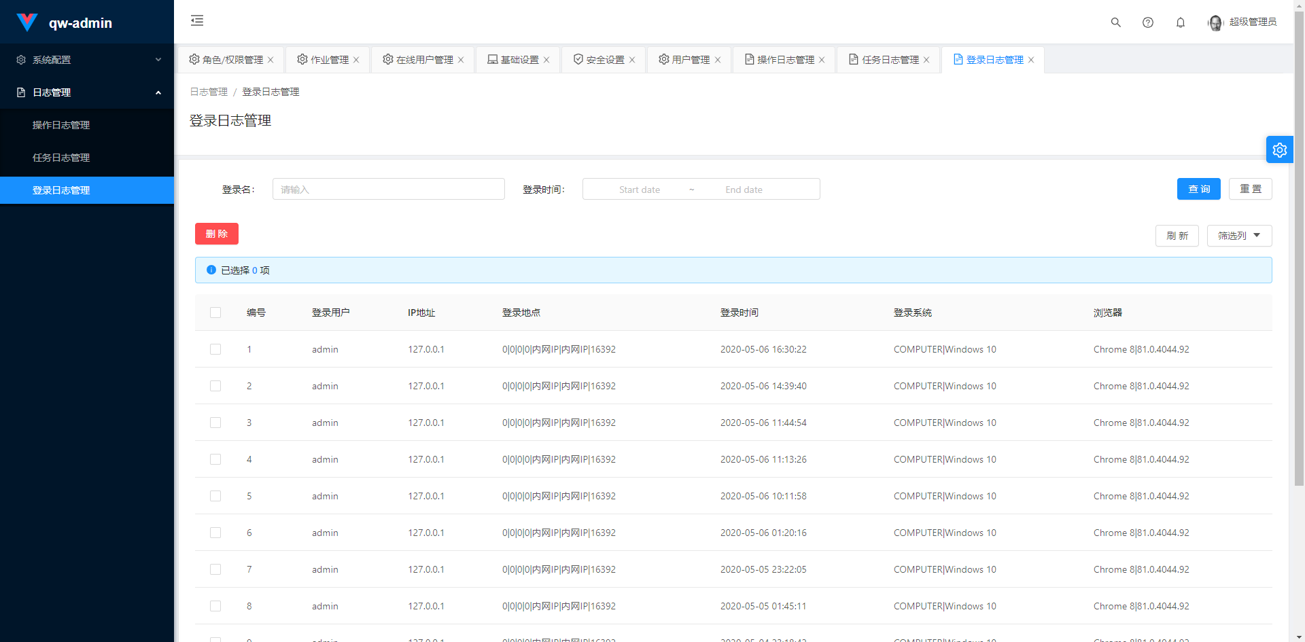Expand the 系统配置 sidebar menu
Screen dimensions: 1305x642
(x=87, y=60)
